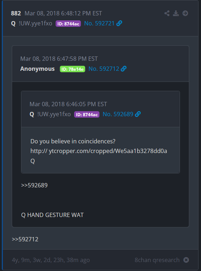Select the purple ID: 8744ac badge in header
201x271 pixels.
(68, 24)
